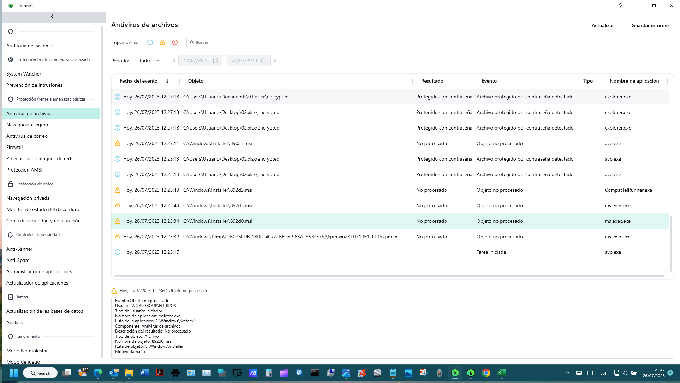Toggle the informational importance filter icon

(150, 42)
